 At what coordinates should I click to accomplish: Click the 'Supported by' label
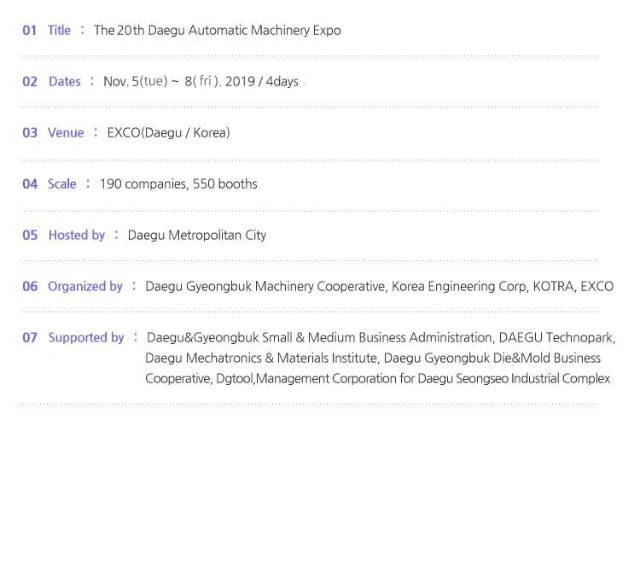point(86,337)
